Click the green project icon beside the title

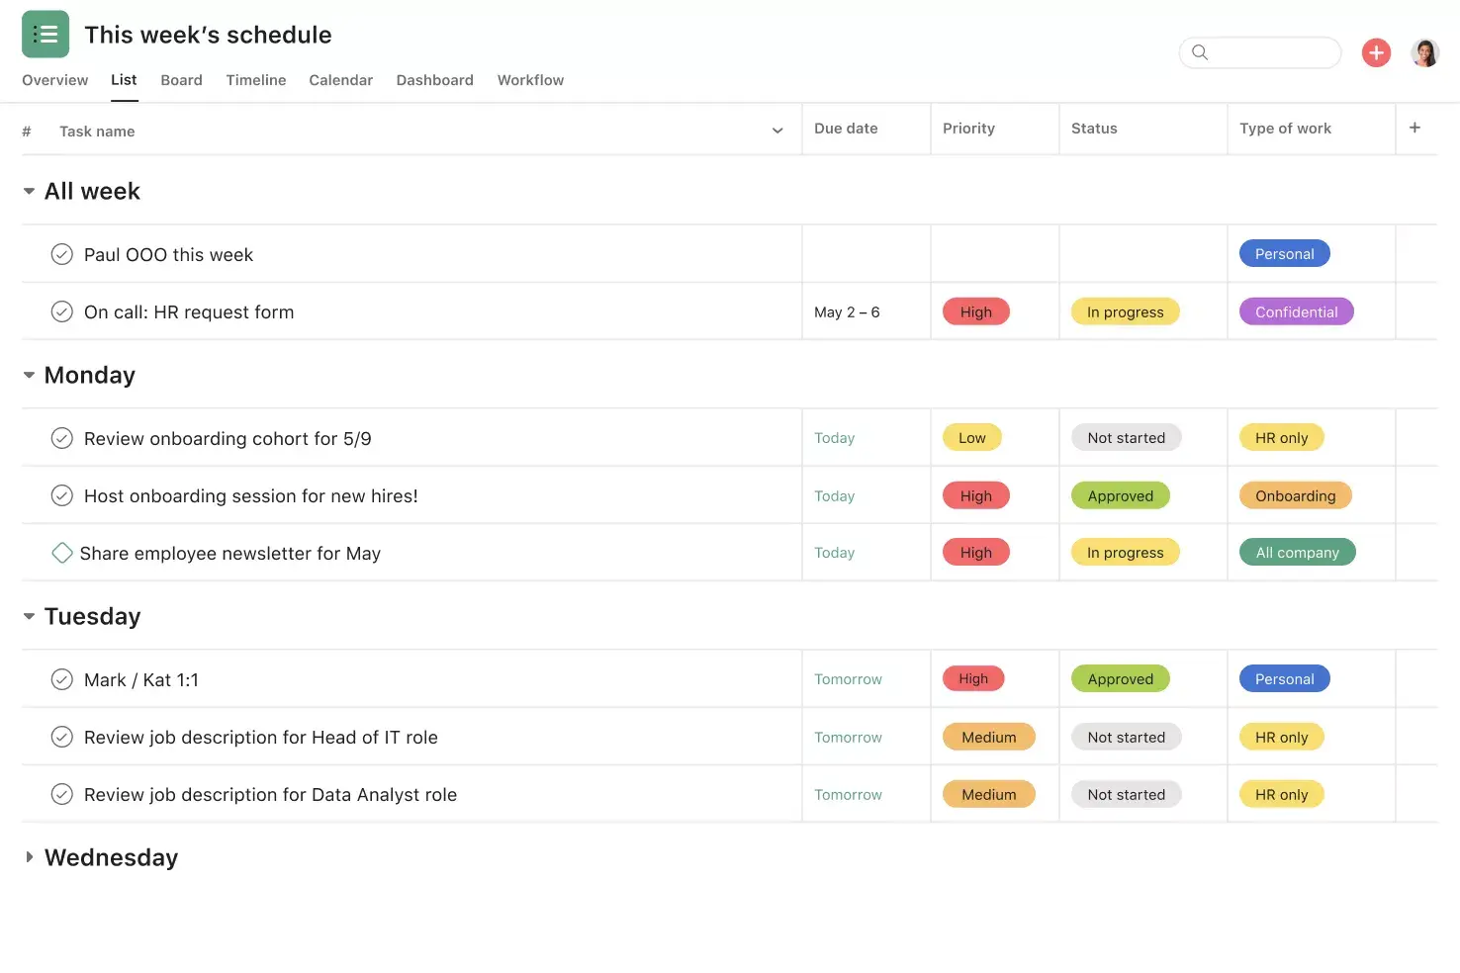46,33
